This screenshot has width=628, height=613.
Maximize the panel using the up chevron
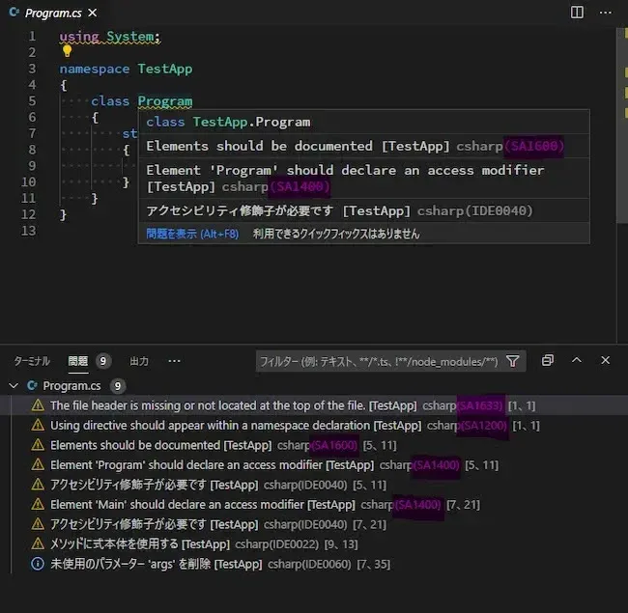[577, 360]
